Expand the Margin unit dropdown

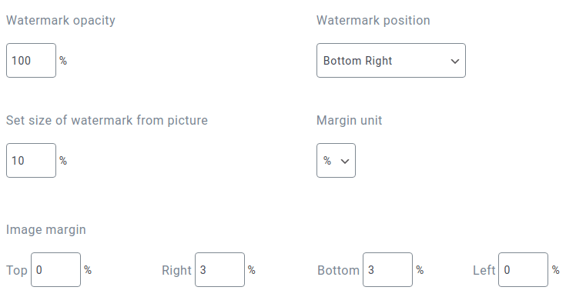click(336, 161)
